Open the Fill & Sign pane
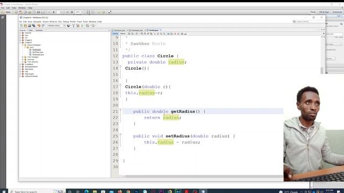This screenshot has width=344, height=193. click(x=324, y=12)
